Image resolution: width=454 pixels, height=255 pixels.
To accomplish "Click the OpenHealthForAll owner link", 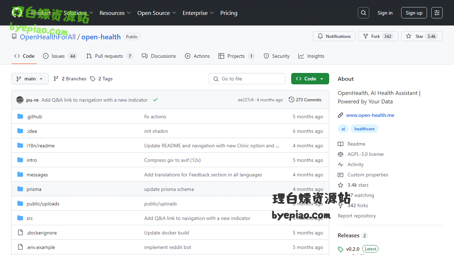I will [48, 37].
